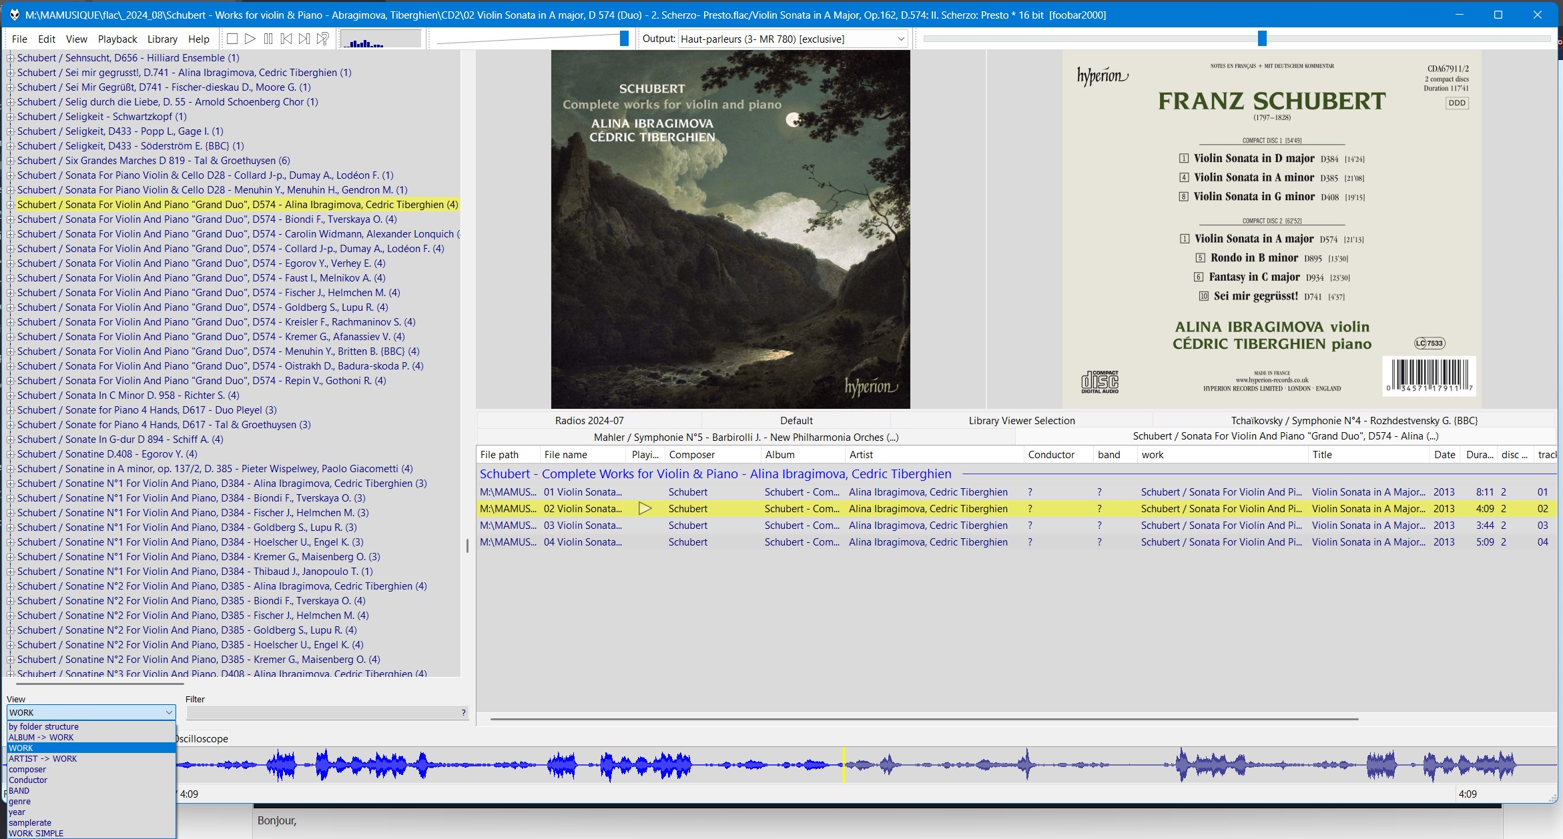1563x839 pixels.
Task: Expand the Schubert Sehnsucht D656 Hilliard Ensemble node
Action: tap(10, 58)
